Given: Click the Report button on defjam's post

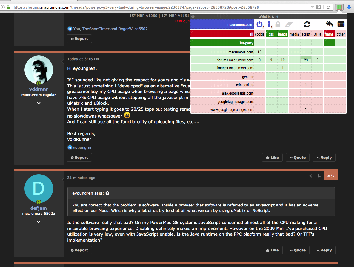Looking at the screenshot, I should click(x=79, y=250).
